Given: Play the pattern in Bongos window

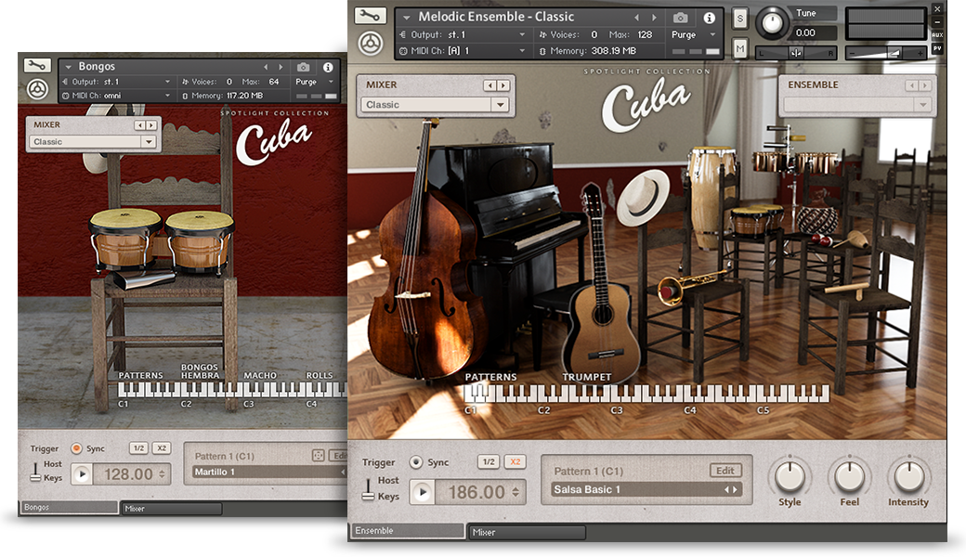Looking at the screenshot, I should pyautogui.click(x=83, y=474).
